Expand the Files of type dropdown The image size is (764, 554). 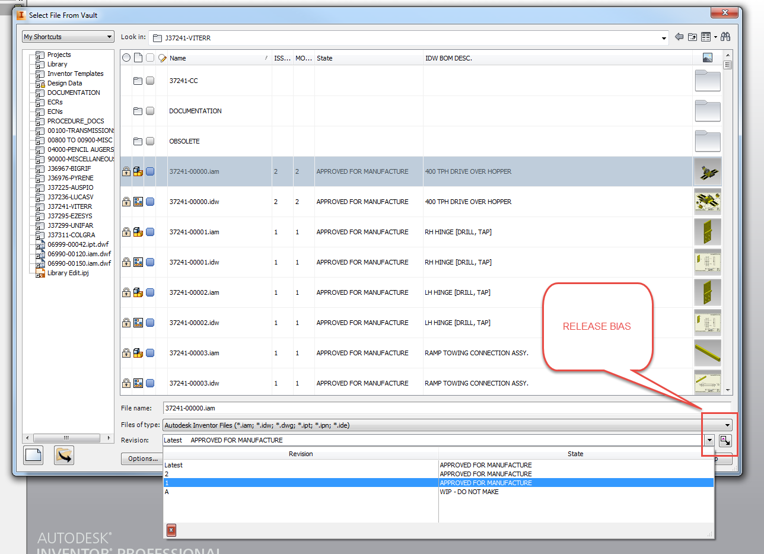728,425
